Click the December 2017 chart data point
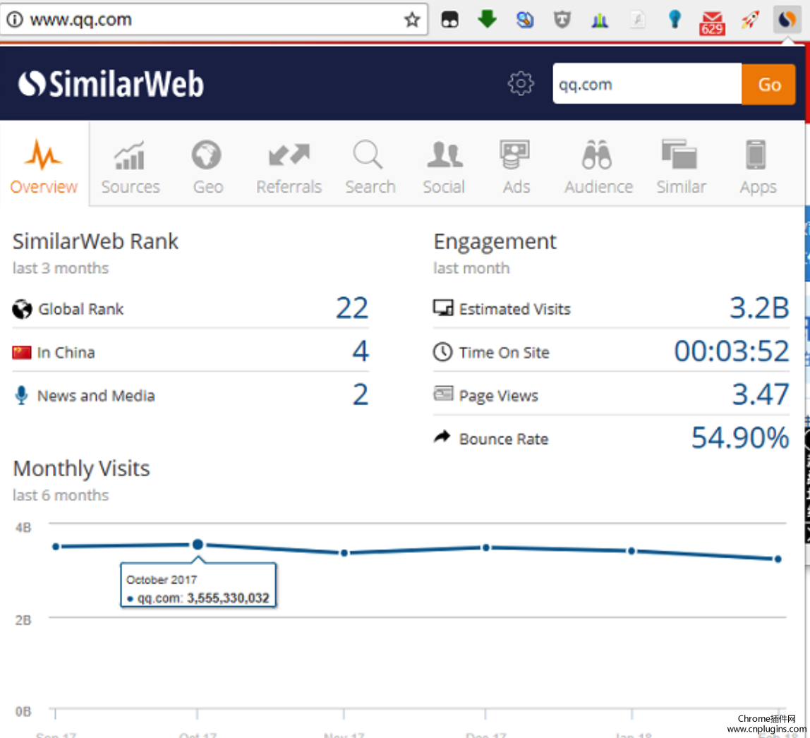 (x=485, y=548)
